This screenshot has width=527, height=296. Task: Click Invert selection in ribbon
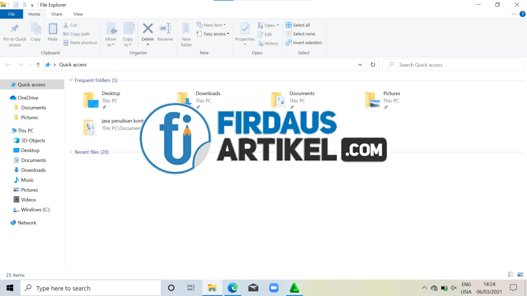tap(304, 43)
